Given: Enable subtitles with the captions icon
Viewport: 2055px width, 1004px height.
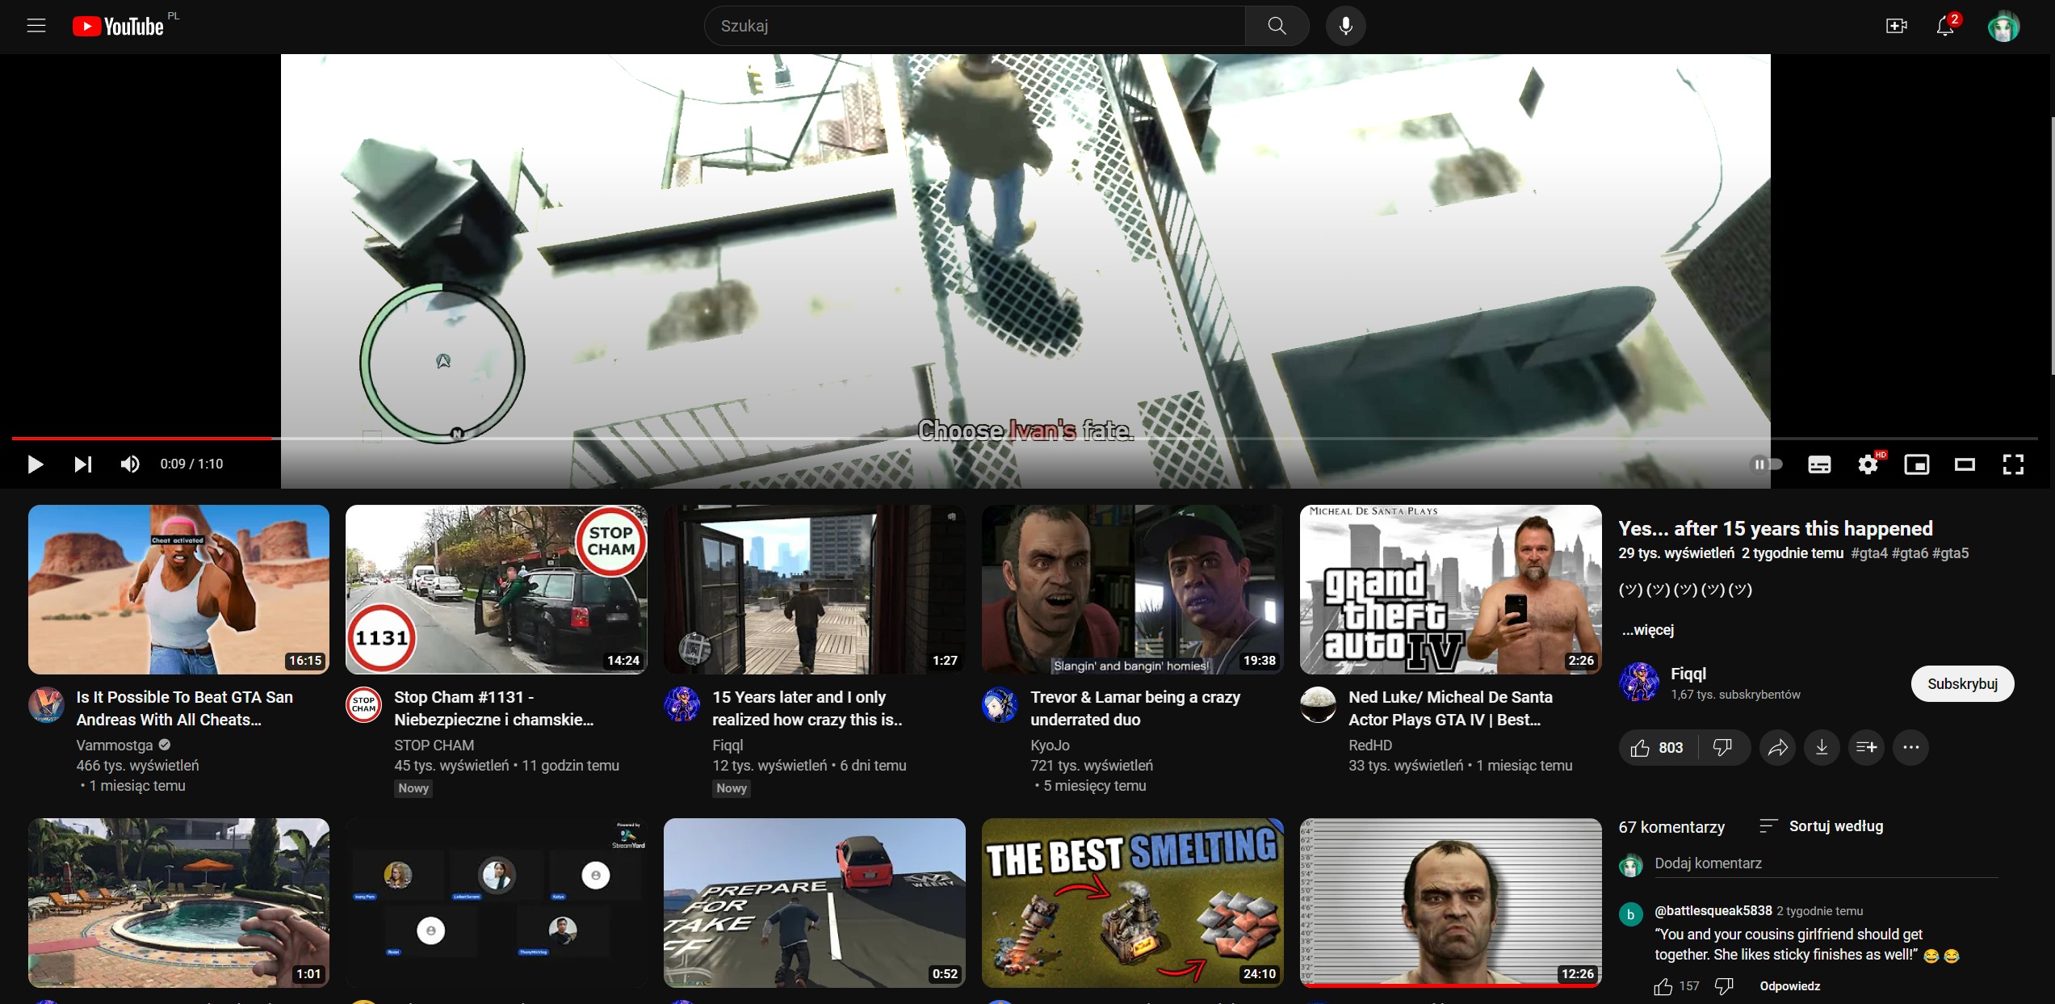Looking at the screenshot, I should [1818, 464].
